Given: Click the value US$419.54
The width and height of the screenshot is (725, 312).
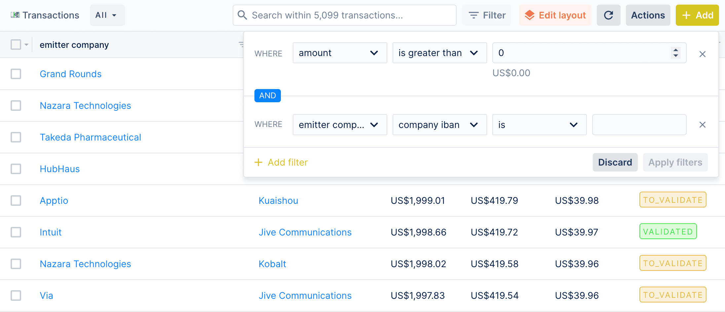Looking at the screenshot, I should point(494,296).
